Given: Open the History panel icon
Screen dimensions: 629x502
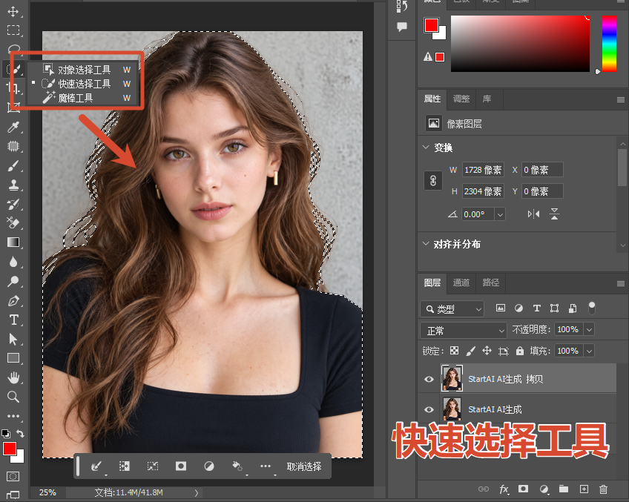Looking at the screenshot, I should pos(402,6).
